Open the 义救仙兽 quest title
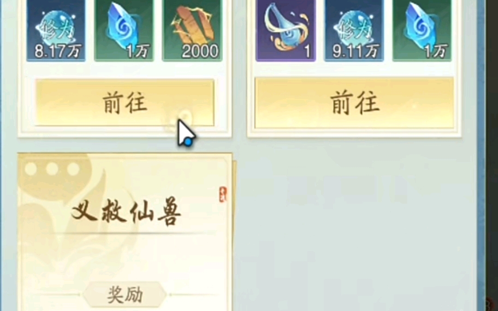Viewport: 498px width, 311px height. [126, 211]
